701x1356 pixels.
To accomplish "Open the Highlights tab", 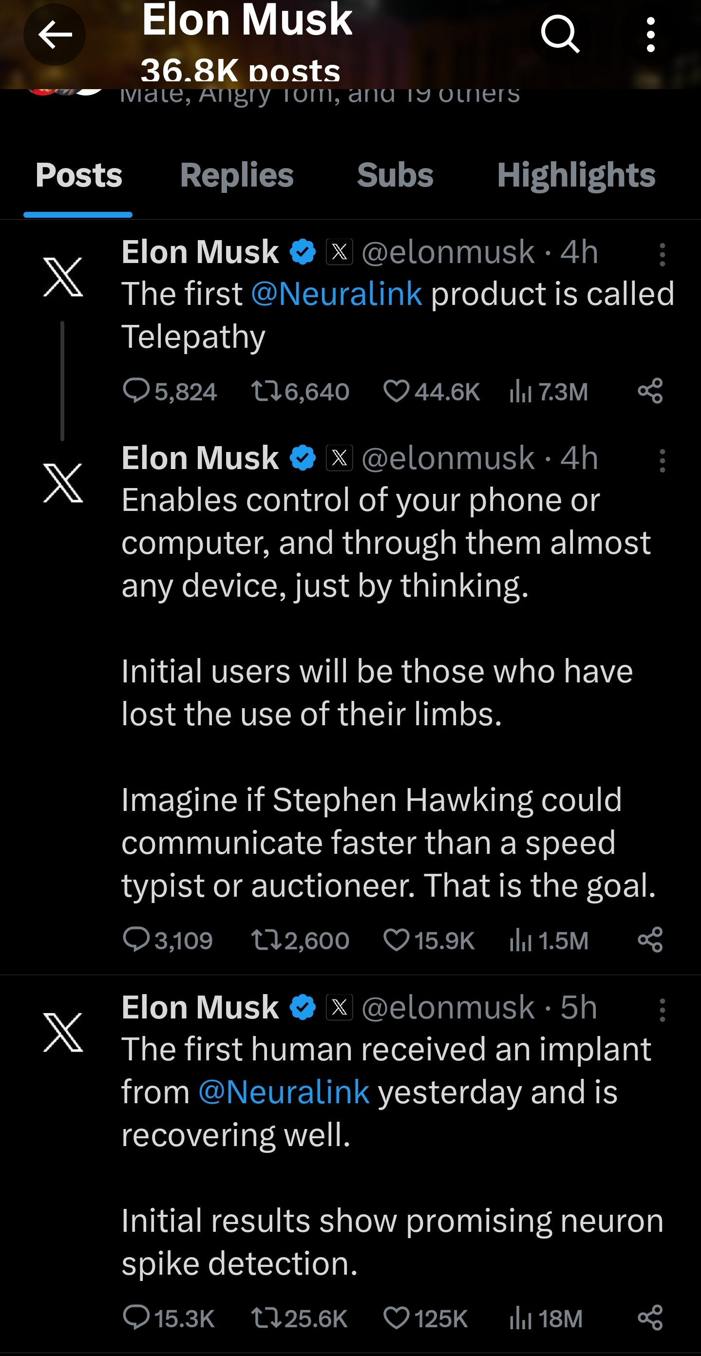I will [576, 175].
